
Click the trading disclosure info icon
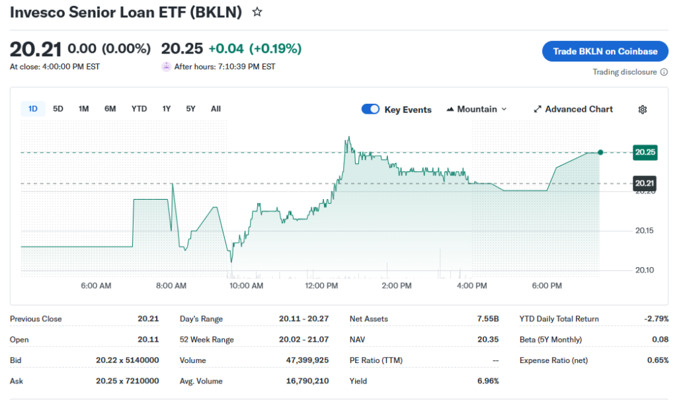tap(663, 72)
